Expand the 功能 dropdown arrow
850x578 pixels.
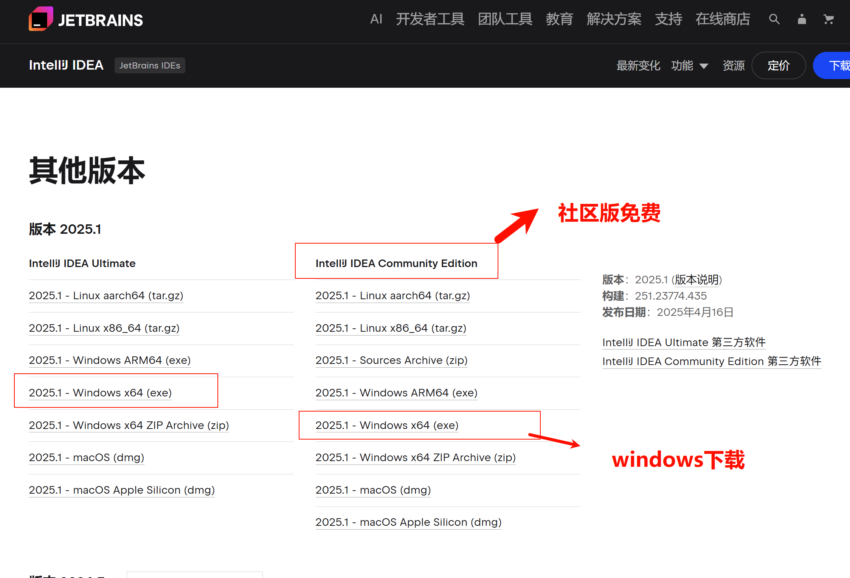click(x=704, y=66)
